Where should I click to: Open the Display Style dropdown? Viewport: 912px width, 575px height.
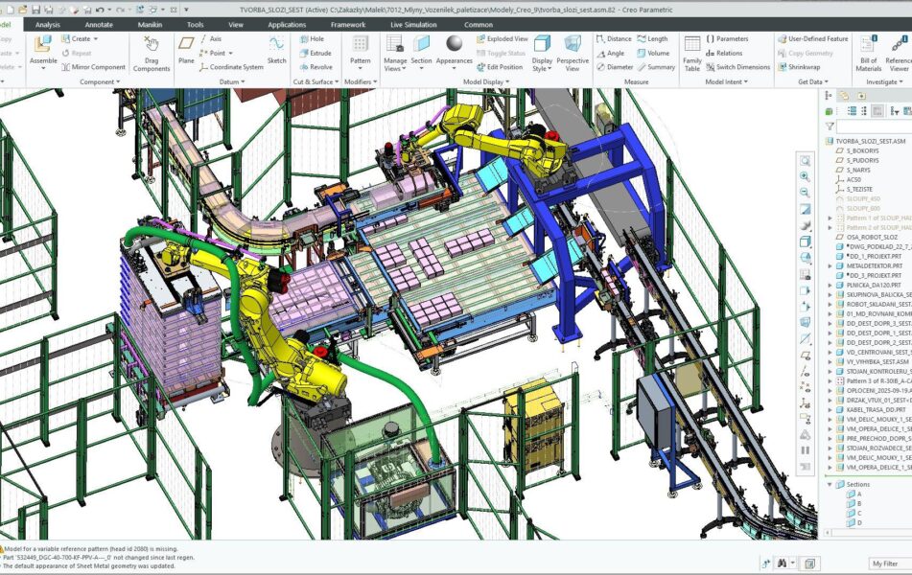pyautogui.click(x=542, y=52)
